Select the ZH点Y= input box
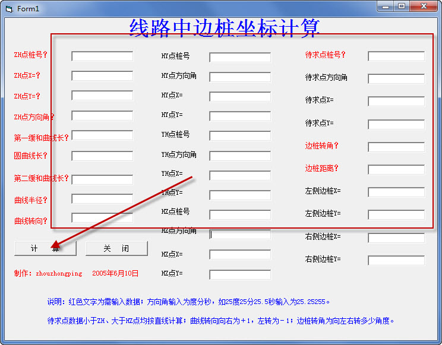 (x=102, y=96)
